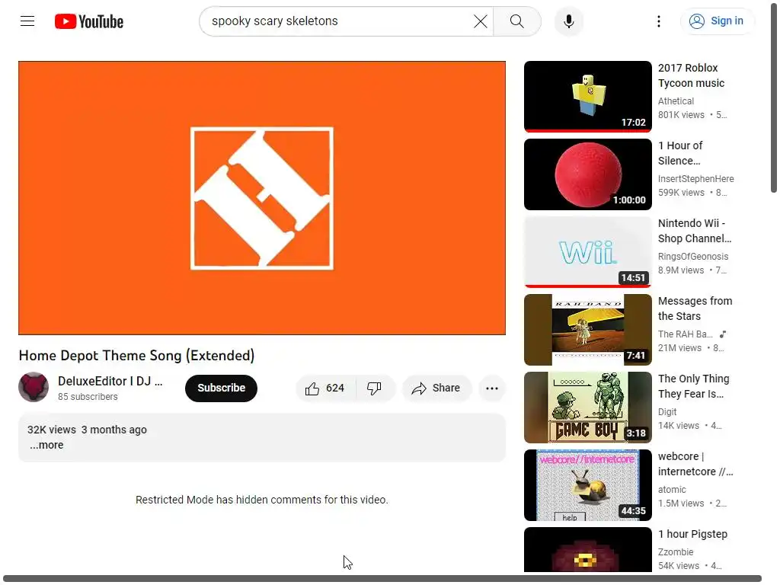Screen dimensions: 780x585
Task: Open the 1 hour Pigstep thumbnail
Action: 587,550
